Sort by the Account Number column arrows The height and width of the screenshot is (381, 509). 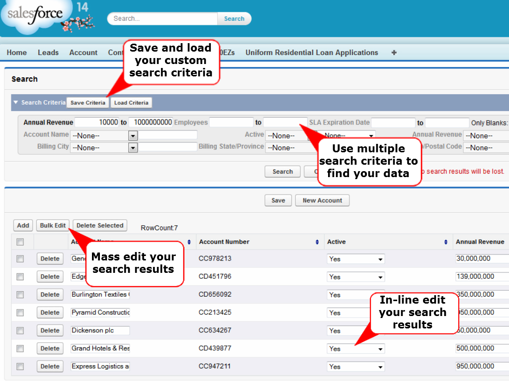[317, 242]
